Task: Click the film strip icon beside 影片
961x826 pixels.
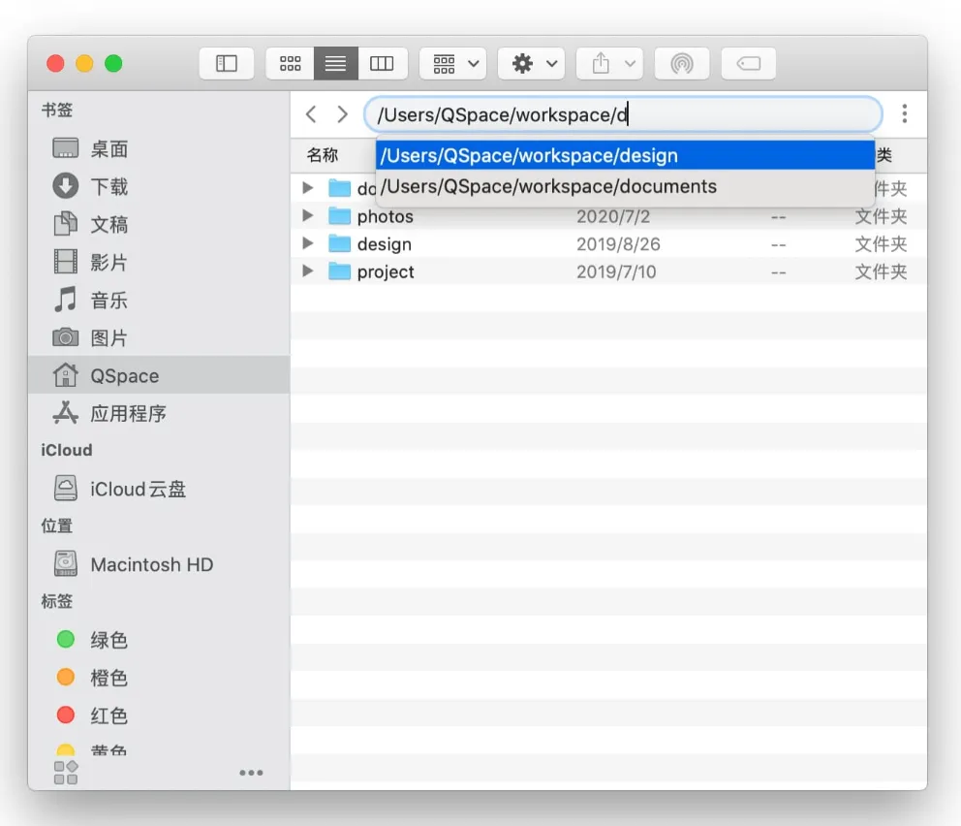Action: [x=66, y=261]
